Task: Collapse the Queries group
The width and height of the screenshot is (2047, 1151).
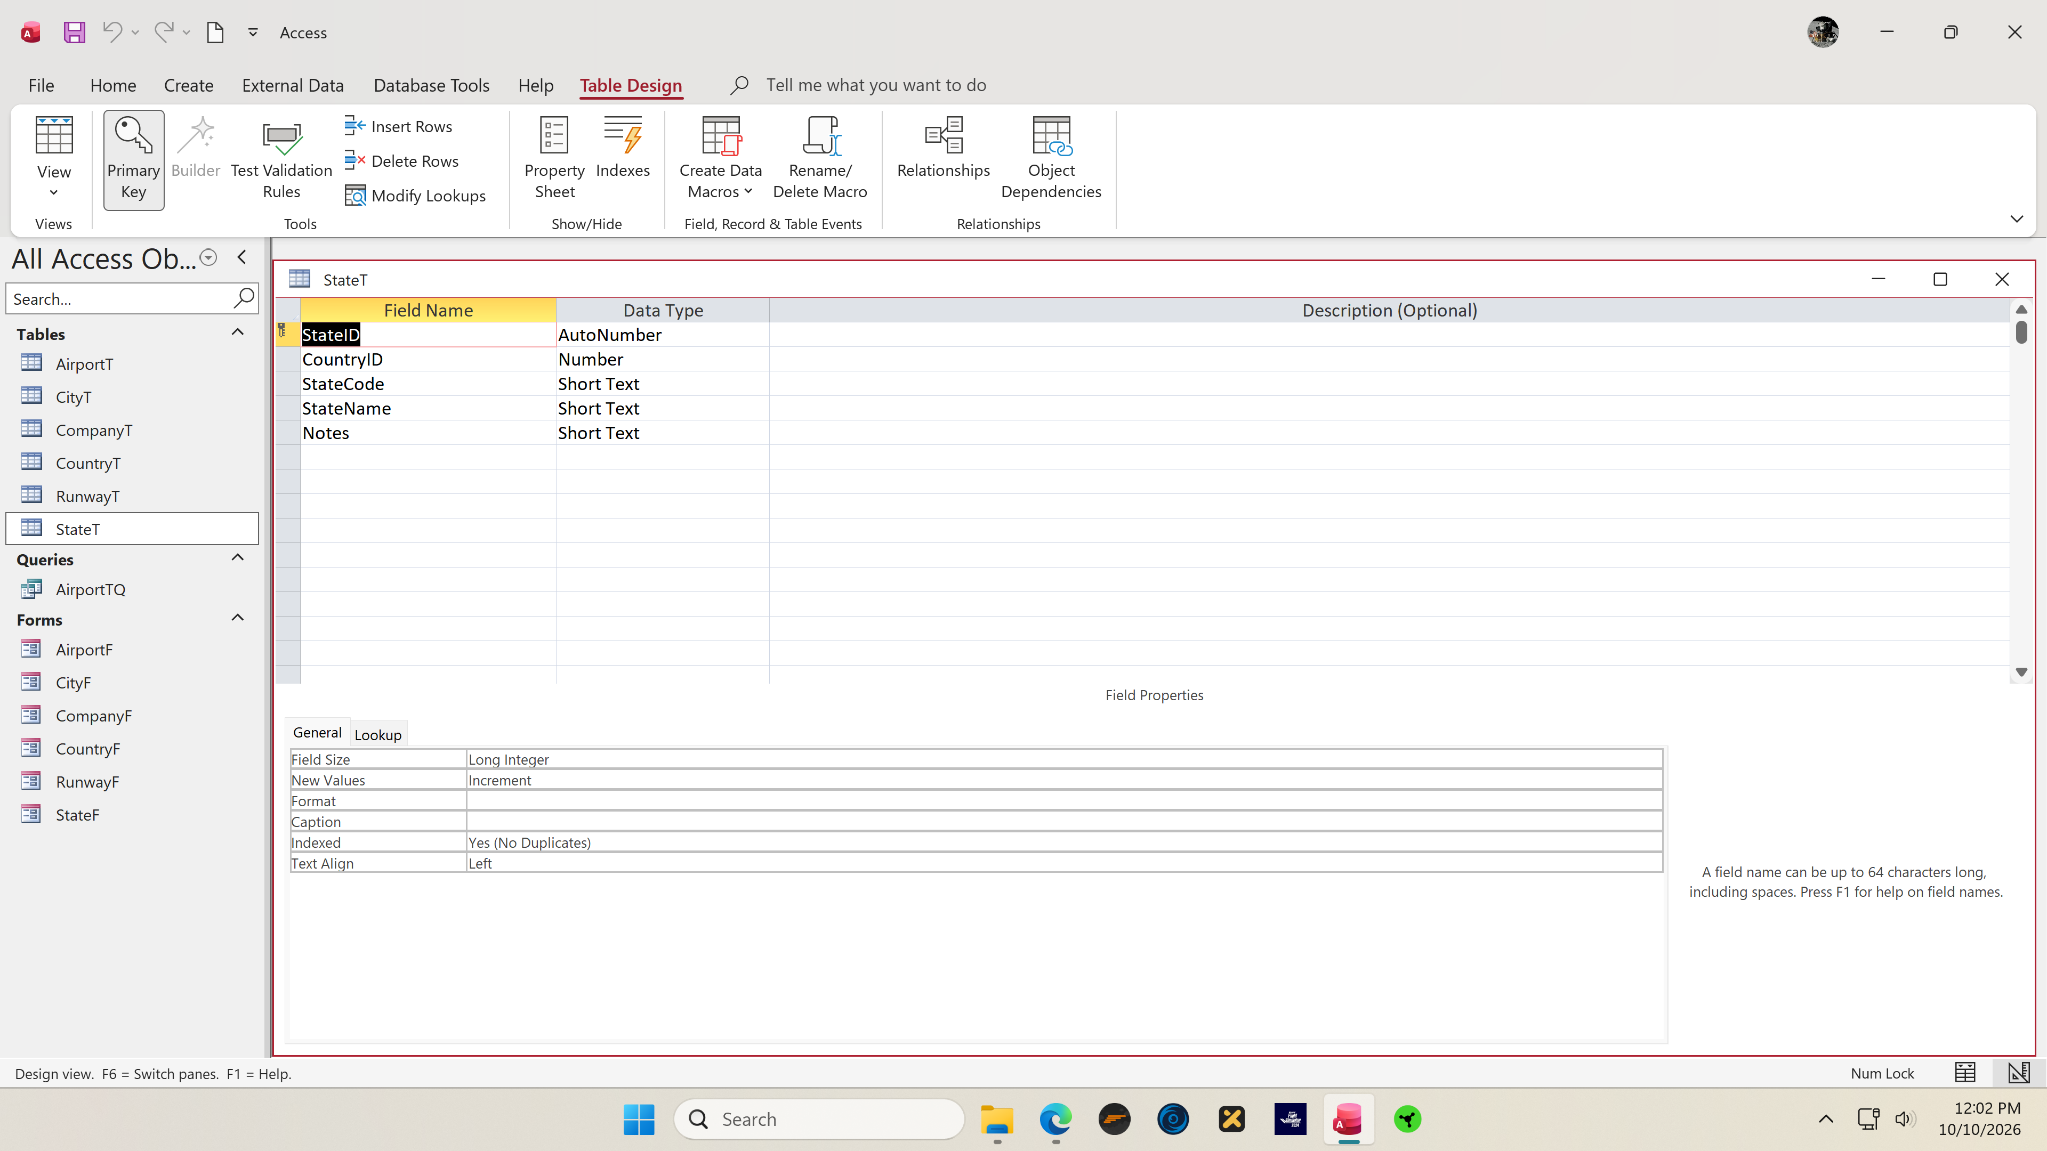Action: 237,558
